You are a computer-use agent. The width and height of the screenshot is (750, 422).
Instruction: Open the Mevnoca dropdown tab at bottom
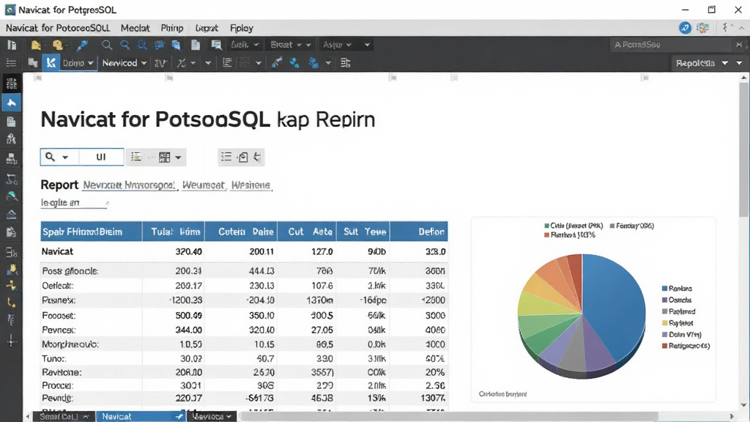point(212,416)
